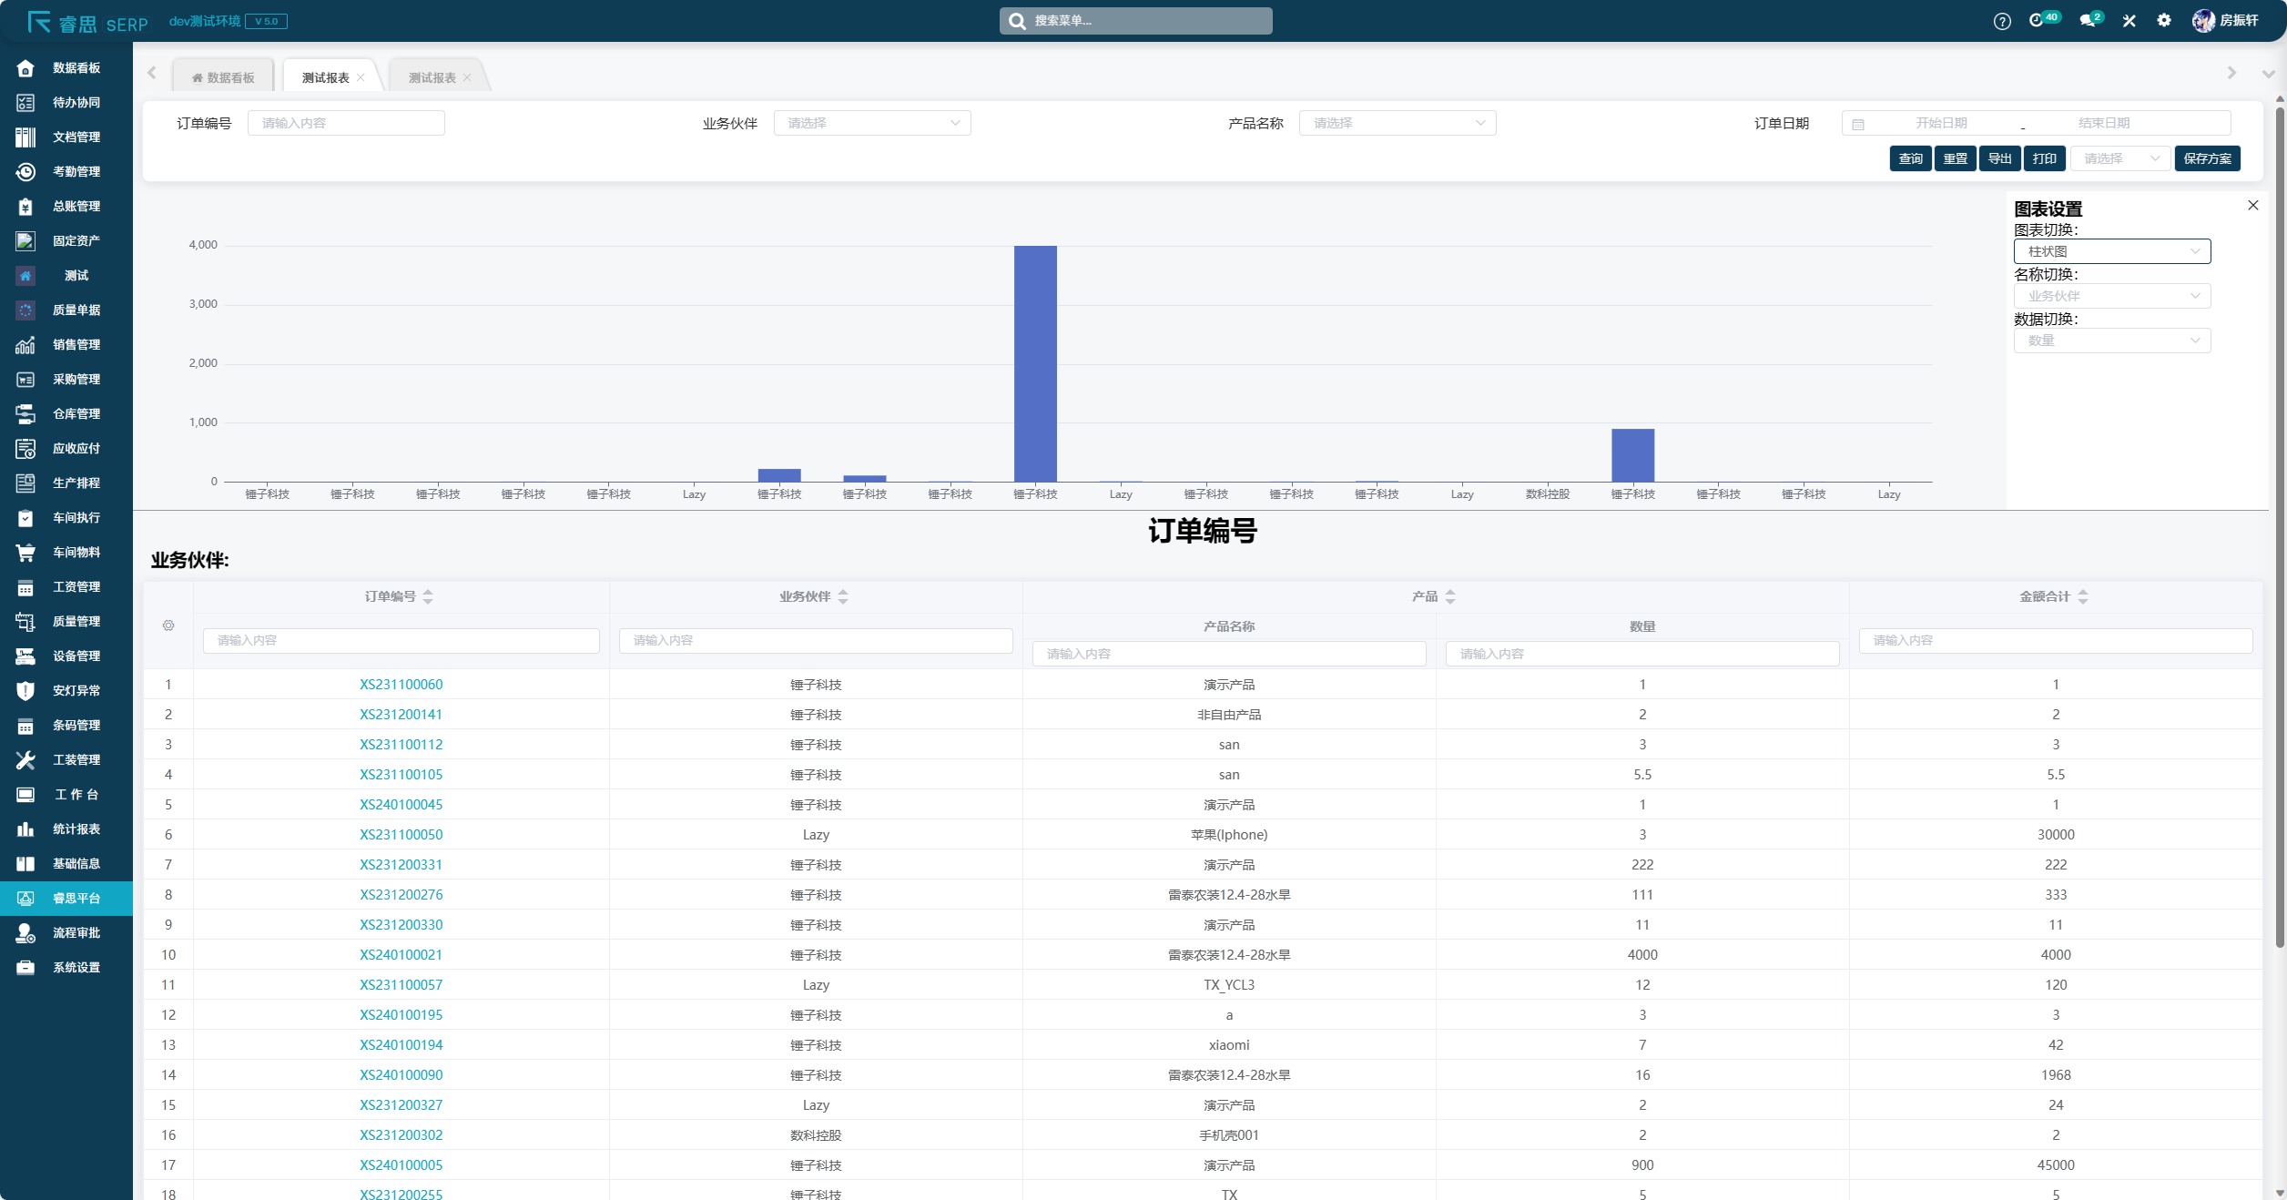2287x1200 pixels.
Task: Click the 订单编号 input field
Action: [346, 123]
